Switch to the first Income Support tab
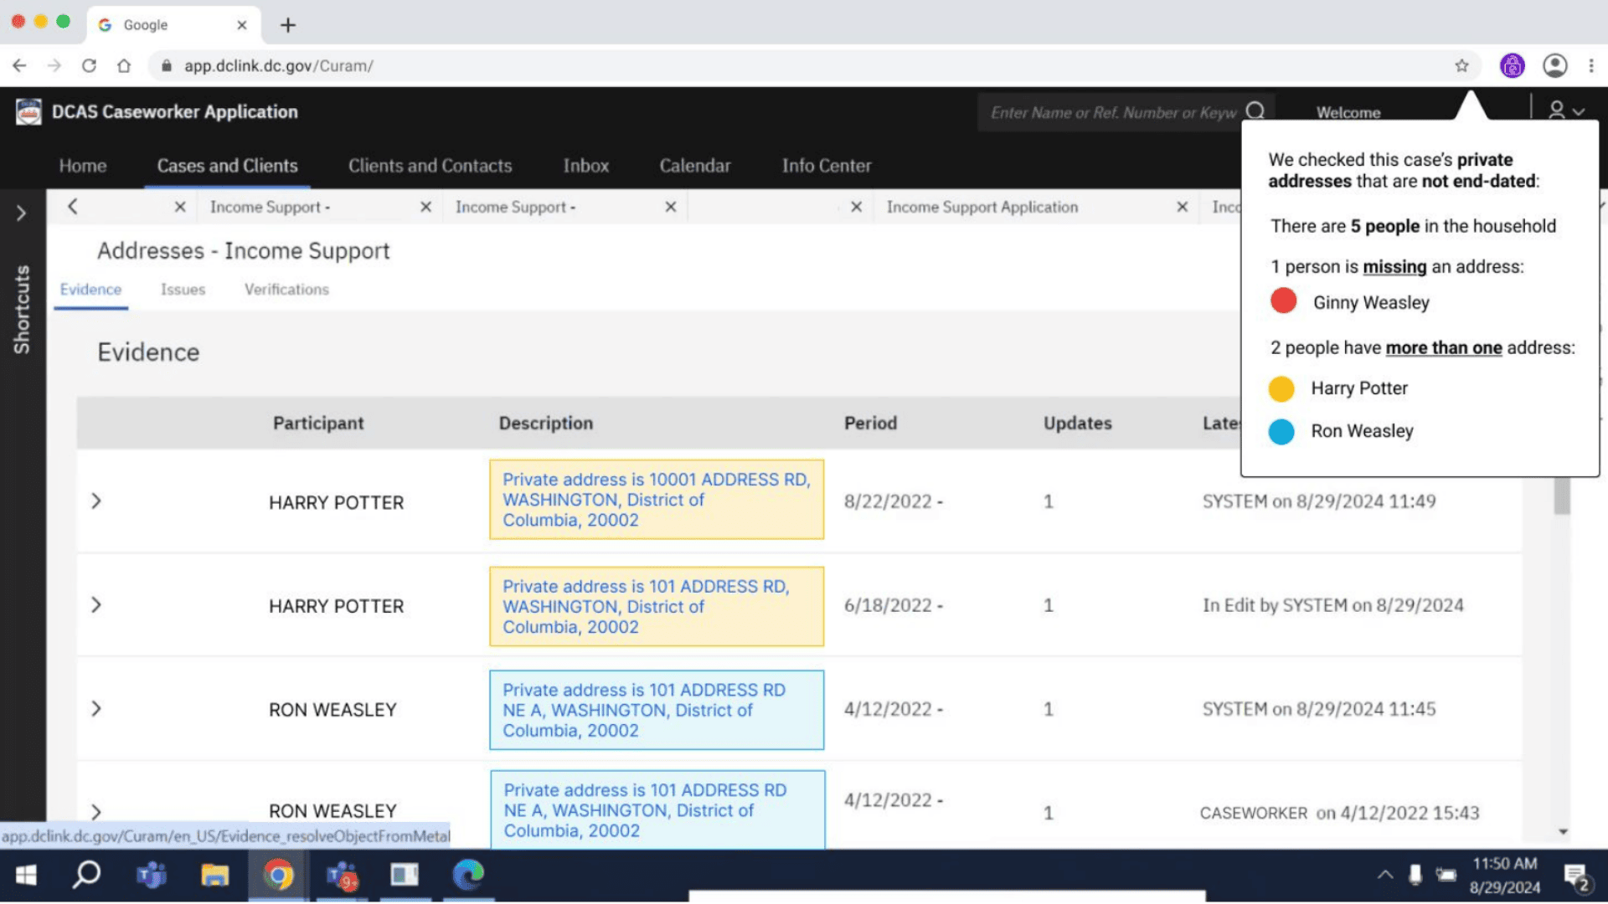Image resolution: width=1608 pixels, height=904 pixels. point(270,207)
